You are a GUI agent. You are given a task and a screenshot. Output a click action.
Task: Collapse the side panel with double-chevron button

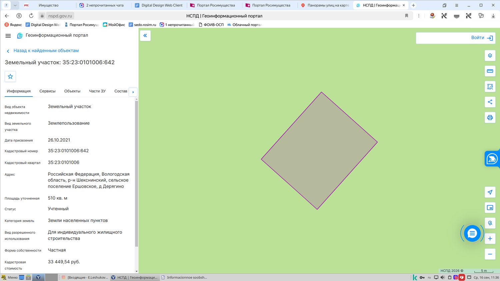coord(145,36)
